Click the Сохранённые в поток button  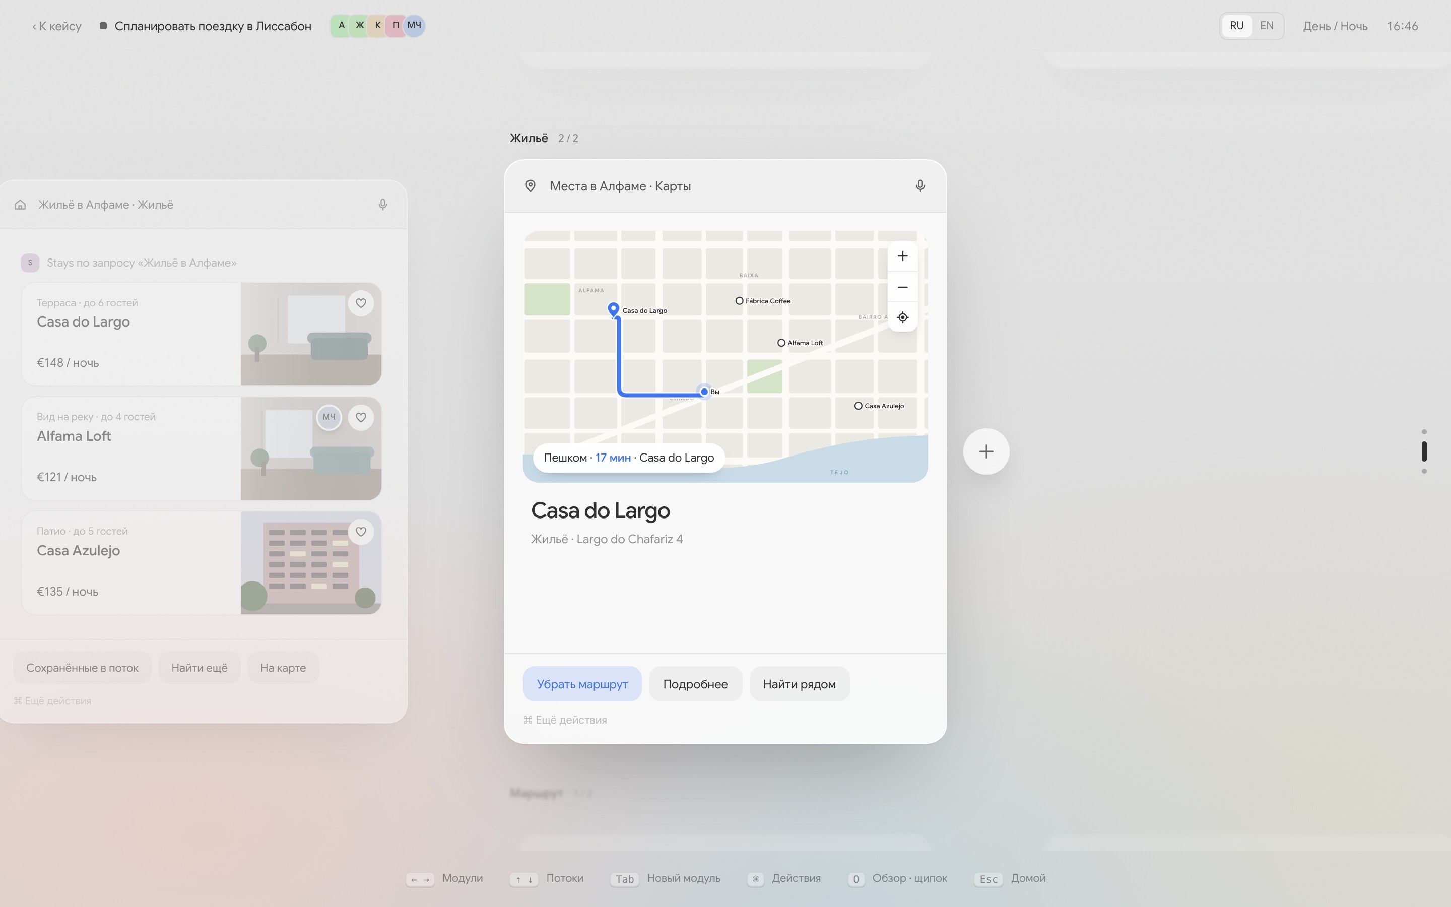click(x=82, y=668)
